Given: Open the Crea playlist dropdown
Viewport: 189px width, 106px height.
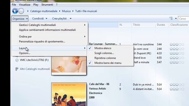Looking at the screenshot, I should [x=62, y=19].
